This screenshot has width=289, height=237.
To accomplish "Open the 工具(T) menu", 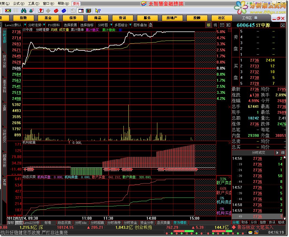I will (x=34, y=3).
